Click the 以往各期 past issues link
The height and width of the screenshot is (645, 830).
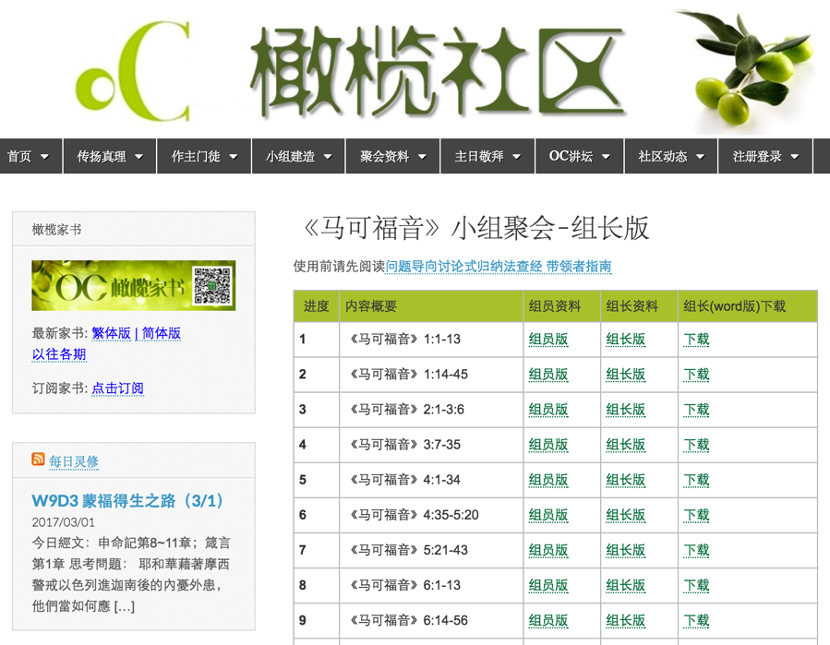pos(59,354)
